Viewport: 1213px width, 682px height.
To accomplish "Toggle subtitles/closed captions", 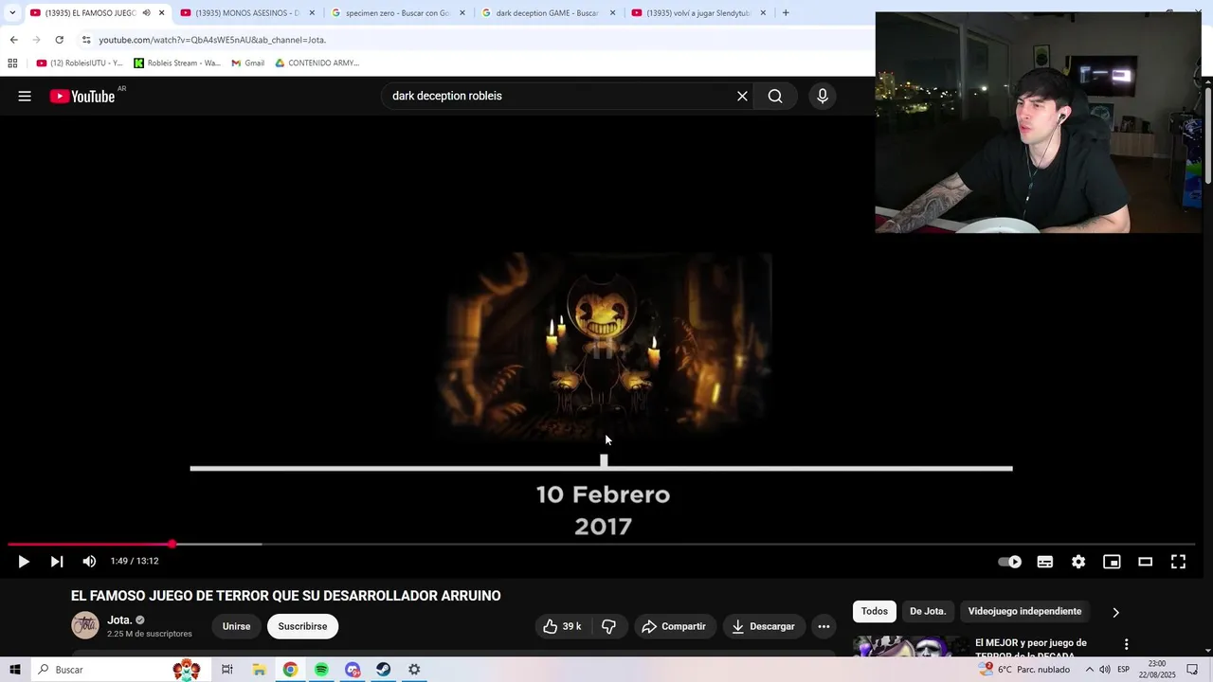I will coord(1044,562).
